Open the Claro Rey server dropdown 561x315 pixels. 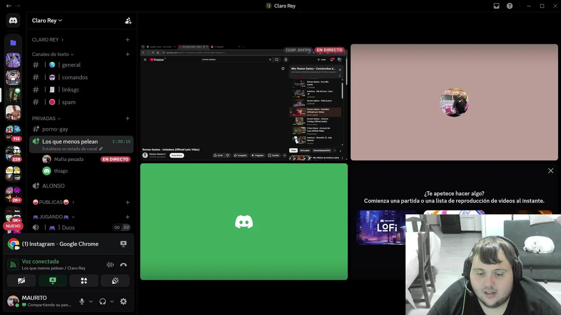tap(47, 21)
